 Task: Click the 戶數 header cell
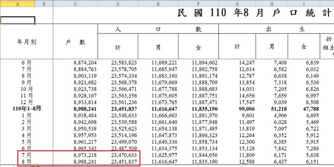coord(76,42)
